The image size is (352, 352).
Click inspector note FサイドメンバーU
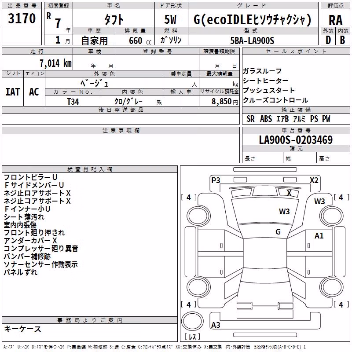(34, 185)
